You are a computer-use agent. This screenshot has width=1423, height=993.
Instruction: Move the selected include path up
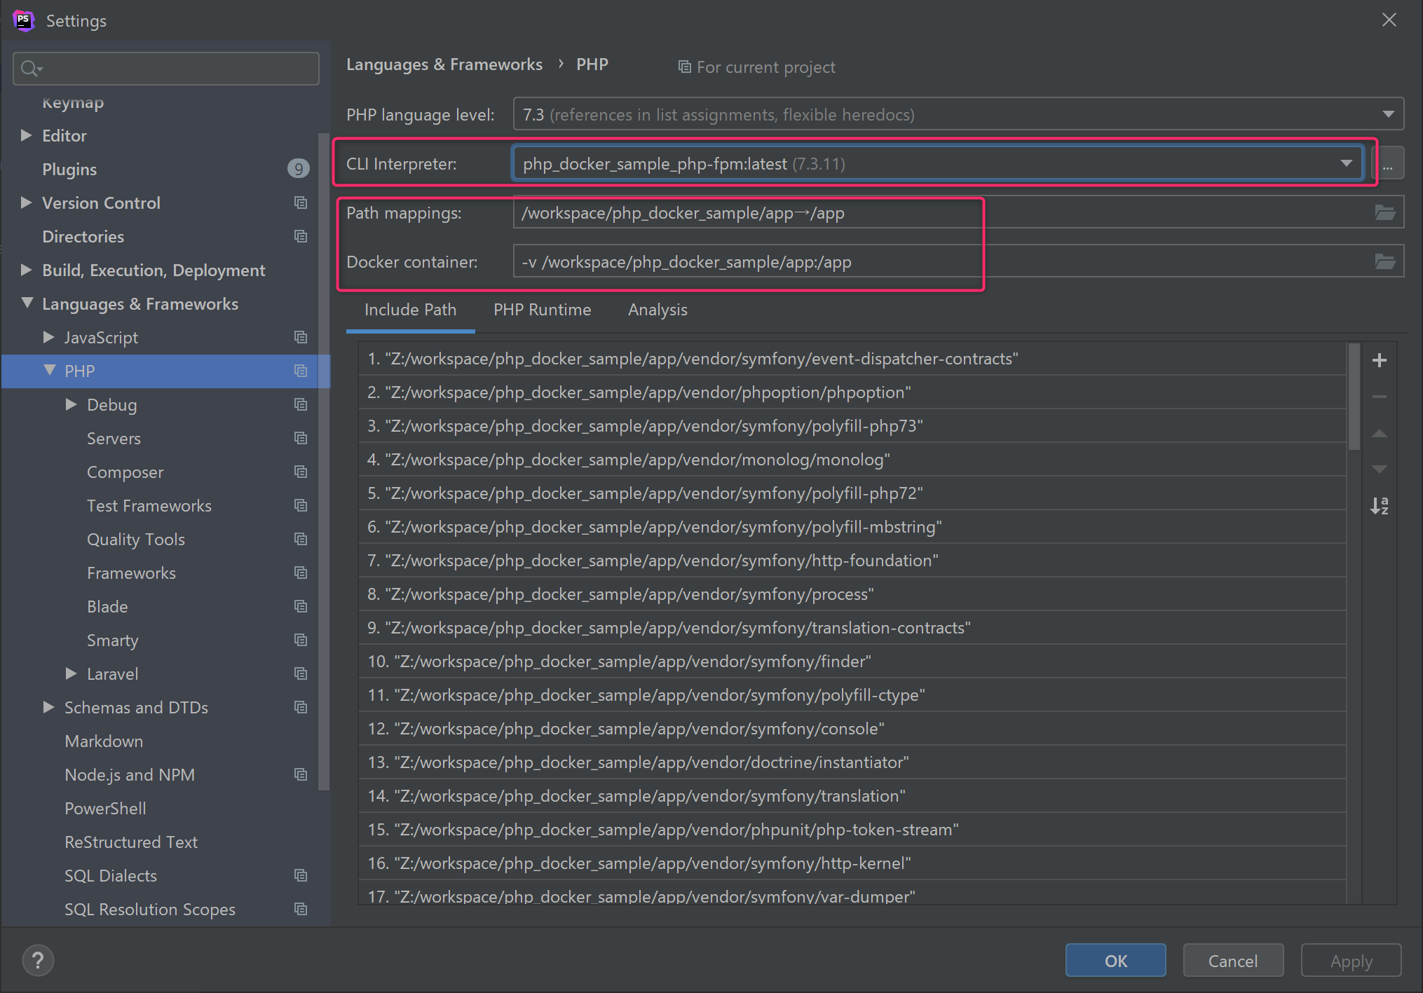pyautogui.click(x=1380, y=433)
